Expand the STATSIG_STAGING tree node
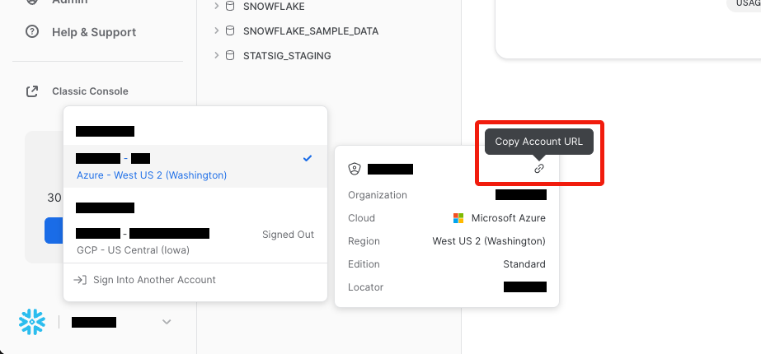761x354 pixels. tap(217, 55)
